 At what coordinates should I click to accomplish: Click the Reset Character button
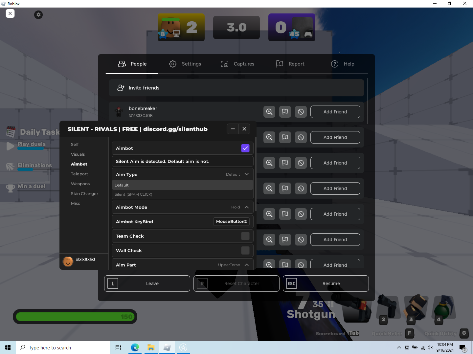pyautogui.click(x=236, y=284)
